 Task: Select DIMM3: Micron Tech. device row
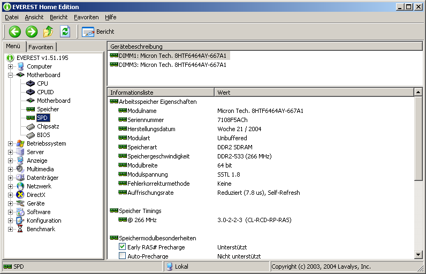169,65
